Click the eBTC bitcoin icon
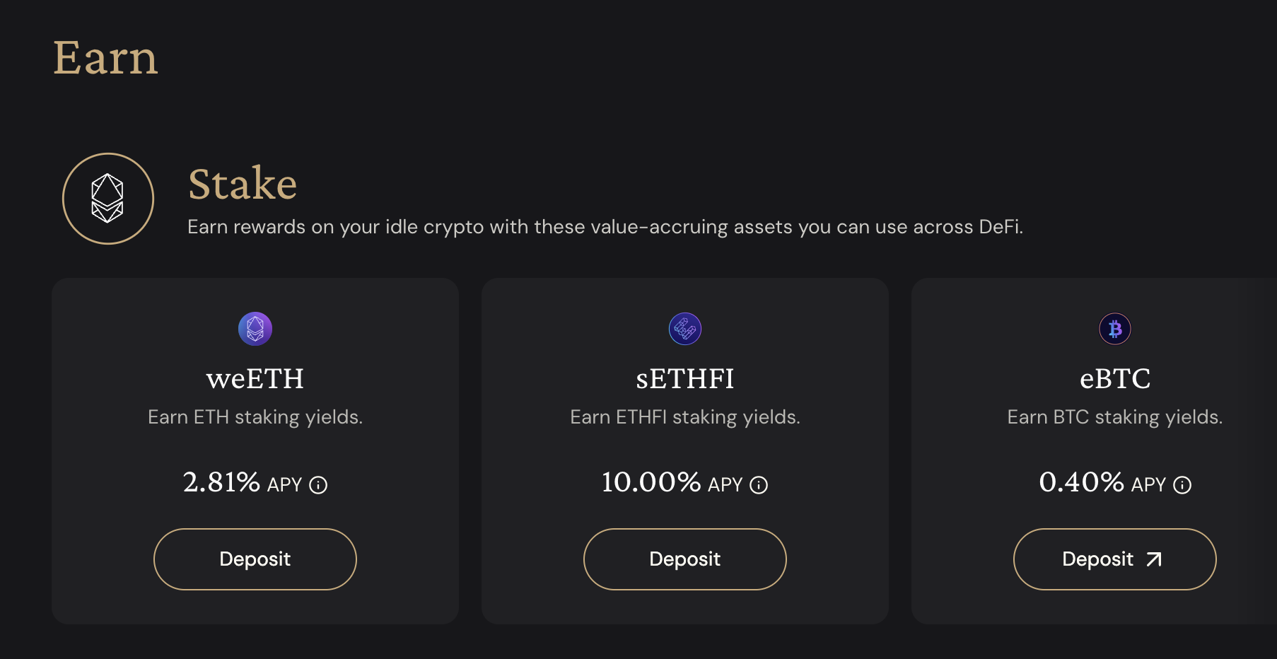The width and height of the screenshot is (1277, 659). click(1114, 329)
